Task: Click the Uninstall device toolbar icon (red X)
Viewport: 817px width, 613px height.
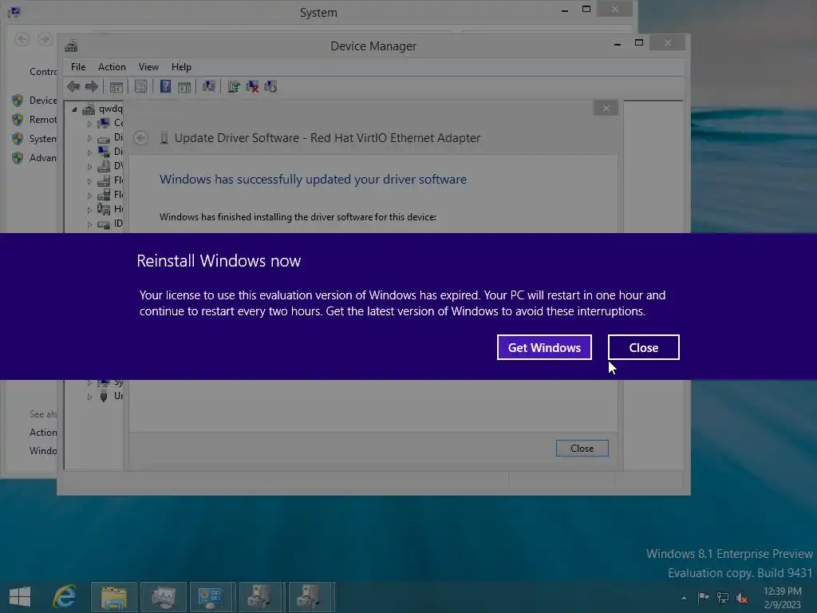Action: click(x=252, y=86)
